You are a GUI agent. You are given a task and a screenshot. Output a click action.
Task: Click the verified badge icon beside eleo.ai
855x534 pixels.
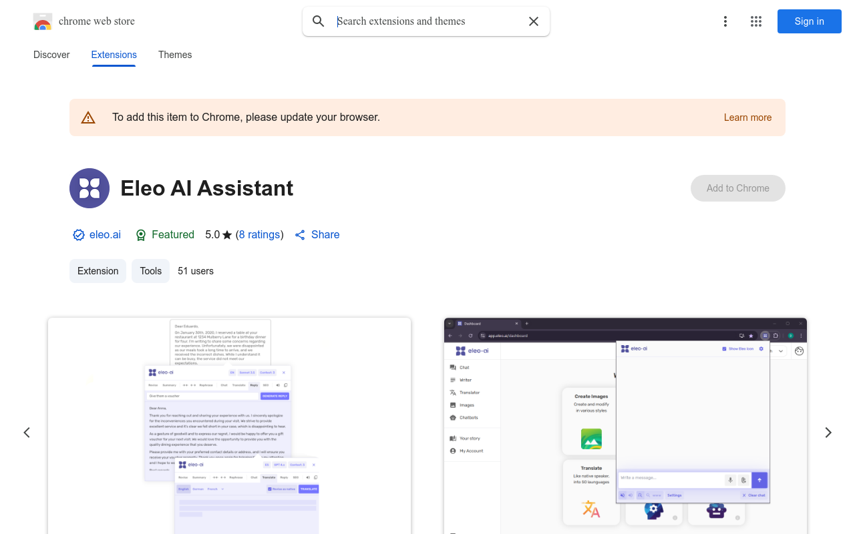pos(79,235)
